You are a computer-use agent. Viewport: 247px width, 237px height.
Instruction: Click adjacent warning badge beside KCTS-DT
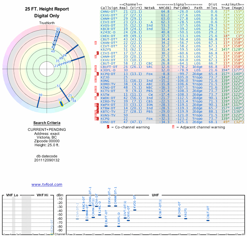(95, 91)
